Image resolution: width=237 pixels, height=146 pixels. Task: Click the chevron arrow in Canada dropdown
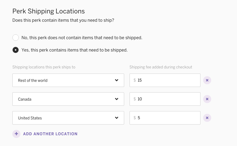pyautogui.click(x=117, y=99)
